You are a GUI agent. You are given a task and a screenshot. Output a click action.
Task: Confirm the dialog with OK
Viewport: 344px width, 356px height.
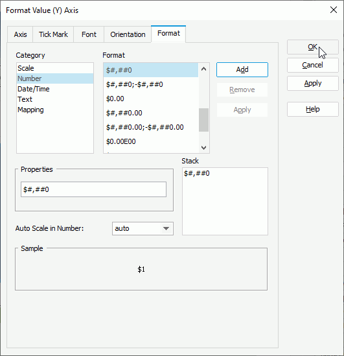pos(313,47)
